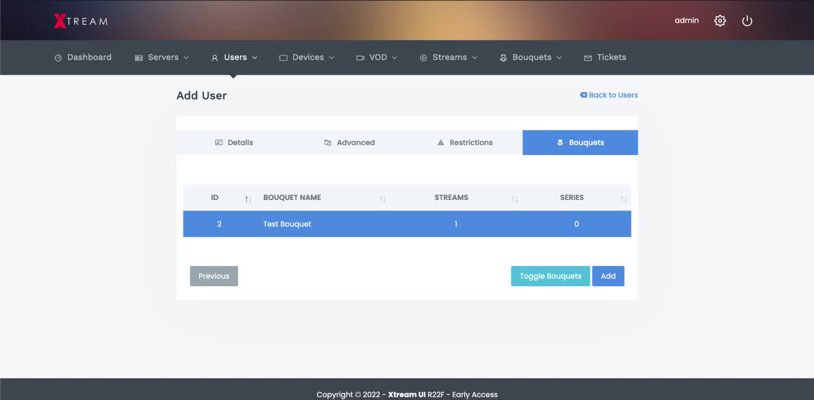
Task: Sort by Series column arrows
Action: point(623,200)
